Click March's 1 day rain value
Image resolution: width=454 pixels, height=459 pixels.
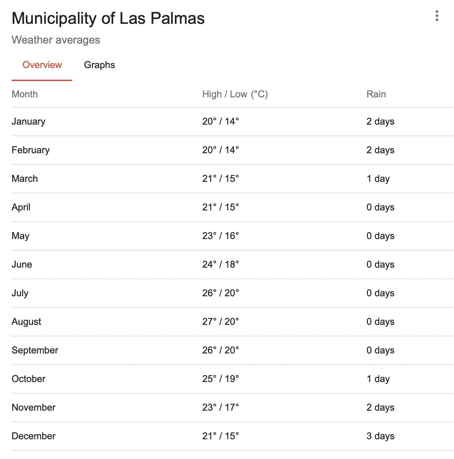(x=378, y=179)
